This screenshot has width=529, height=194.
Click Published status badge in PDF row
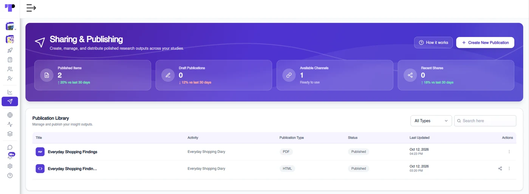(359, 152)
